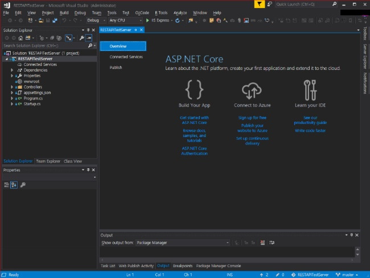Click the Property Pages wrench icon

pyautogui.click(x=23, y=185)
